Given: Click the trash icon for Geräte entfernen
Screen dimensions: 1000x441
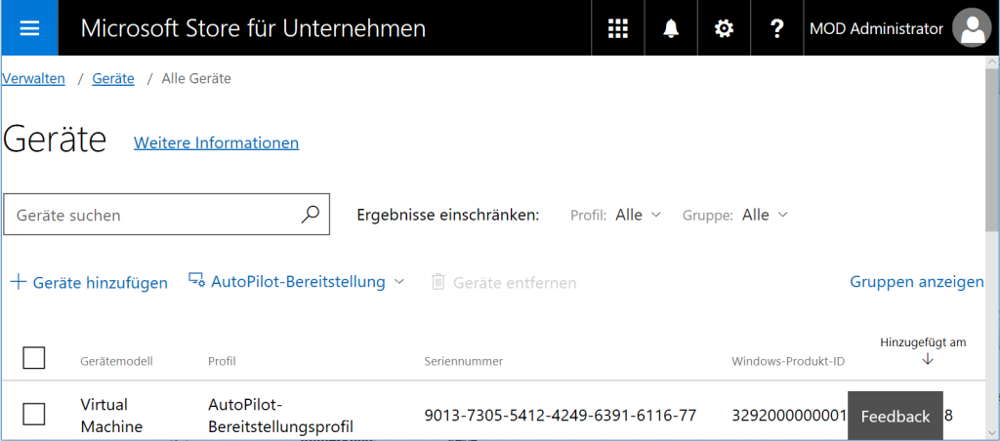Looking at the screenshot, I should 438,282.
